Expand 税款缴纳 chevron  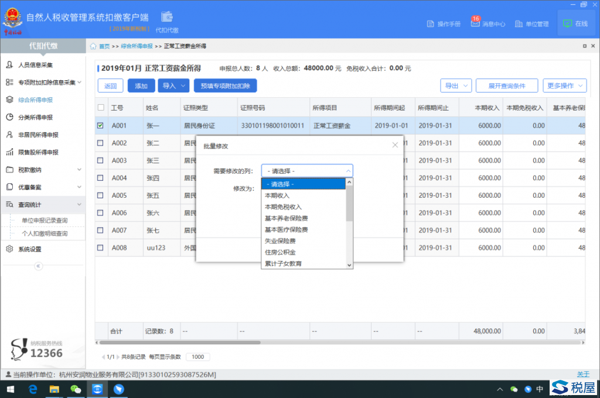coord(79,169)
